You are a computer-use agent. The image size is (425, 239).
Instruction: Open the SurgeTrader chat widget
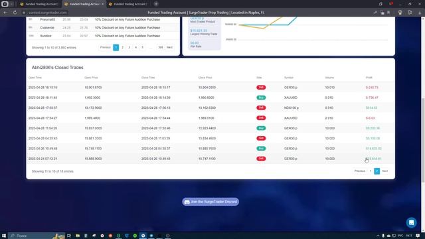[411, 222]
